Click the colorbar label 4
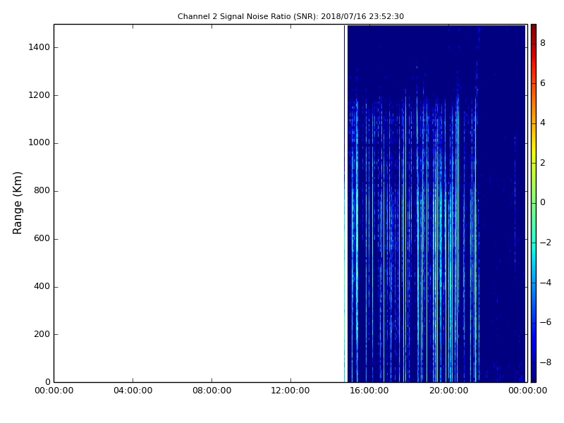 click(x=543, y=123)
